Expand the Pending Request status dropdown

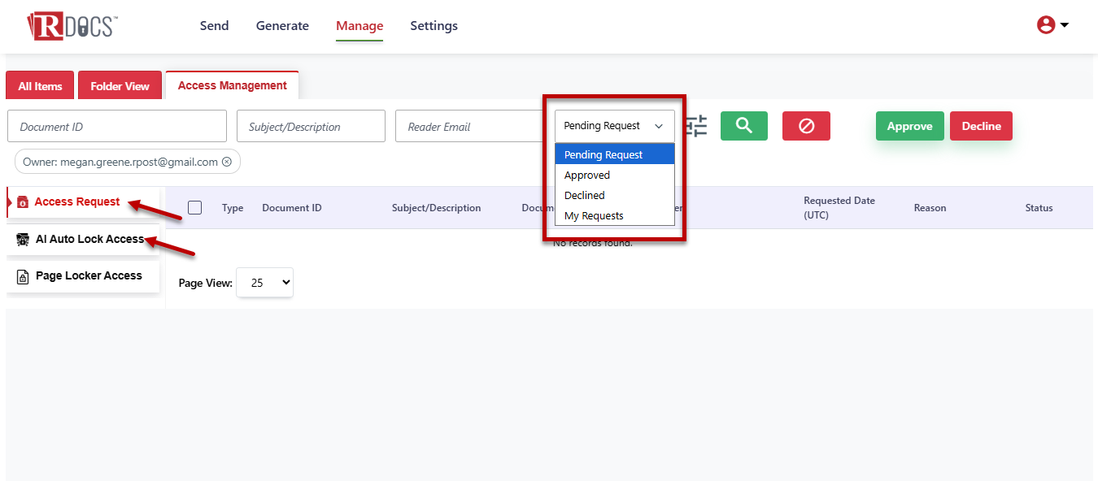[615, 126]
